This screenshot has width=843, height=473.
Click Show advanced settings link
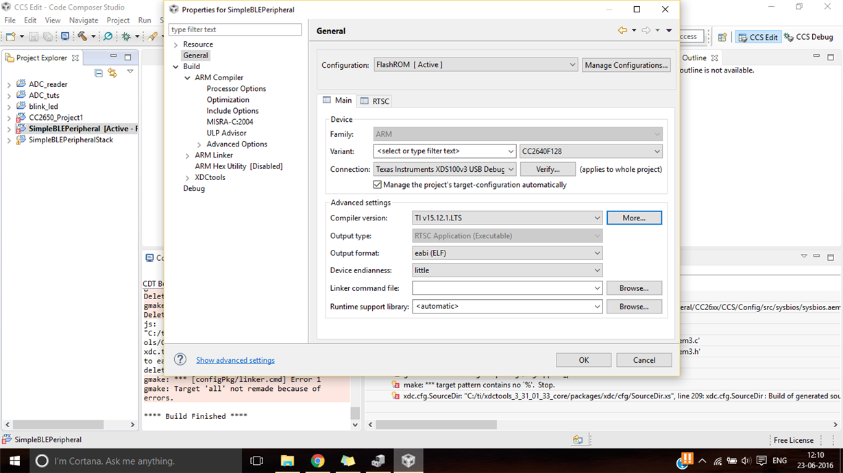click(235, 360)
